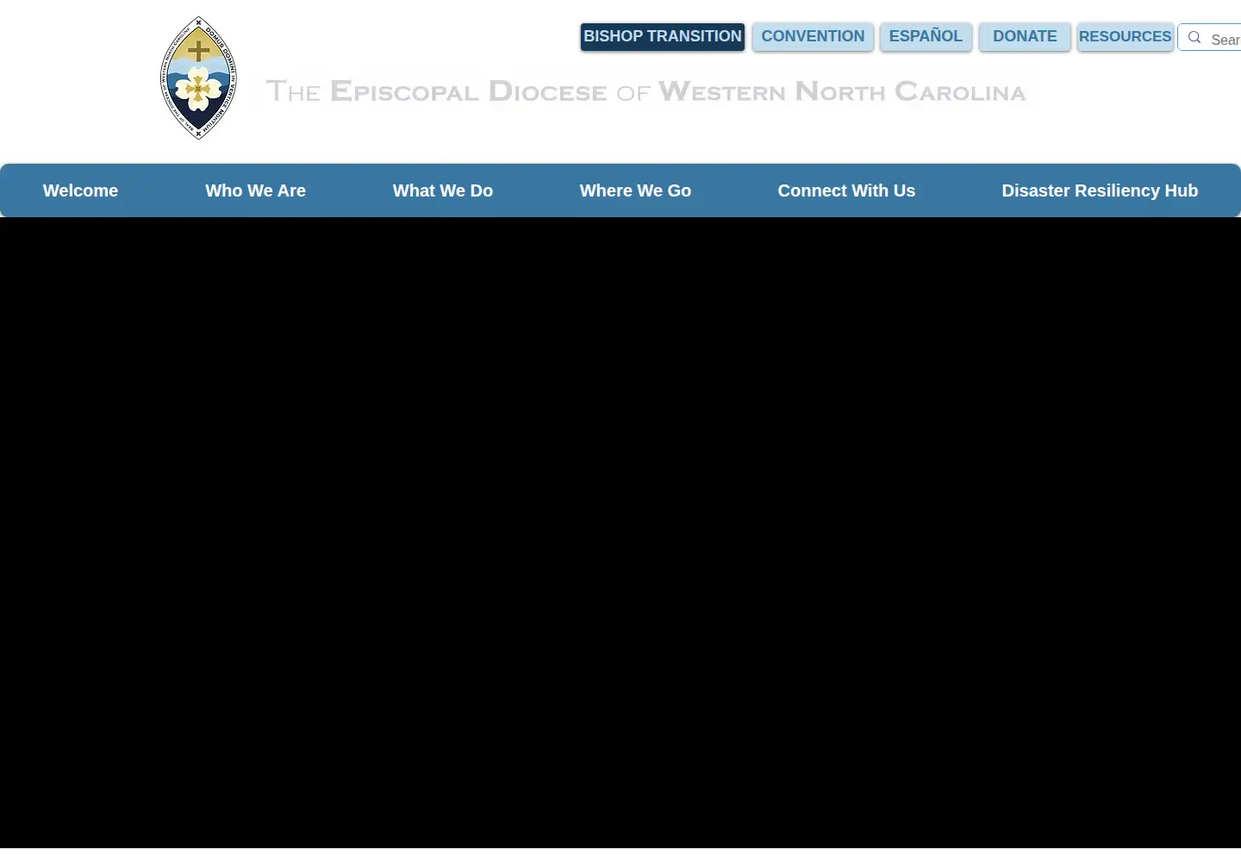Click the search magnifier icon
The height and width of the screenshot is (862, 1241).
tap(1194, 37)
